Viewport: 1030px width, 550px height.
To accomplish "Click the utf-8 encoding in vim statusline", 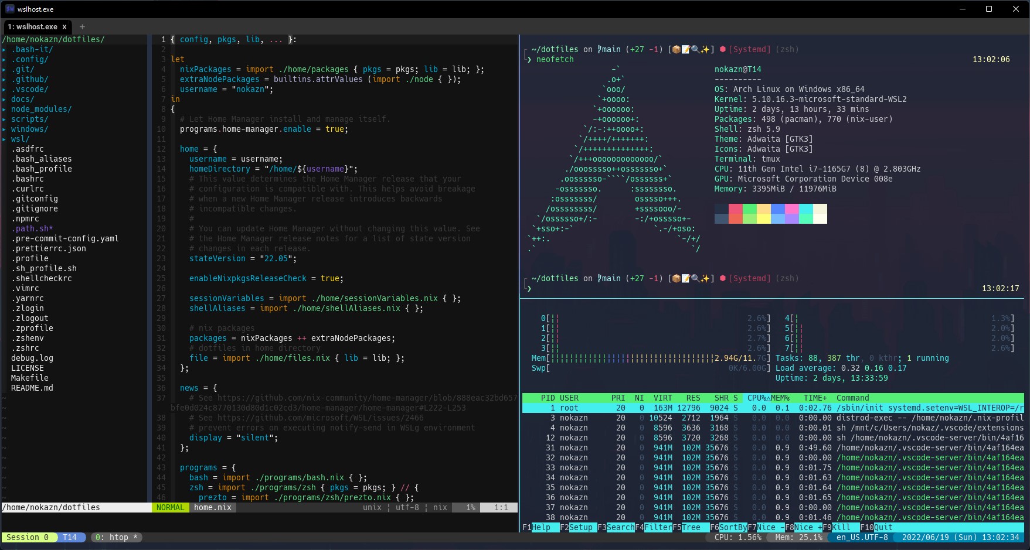I will (407, 507).
